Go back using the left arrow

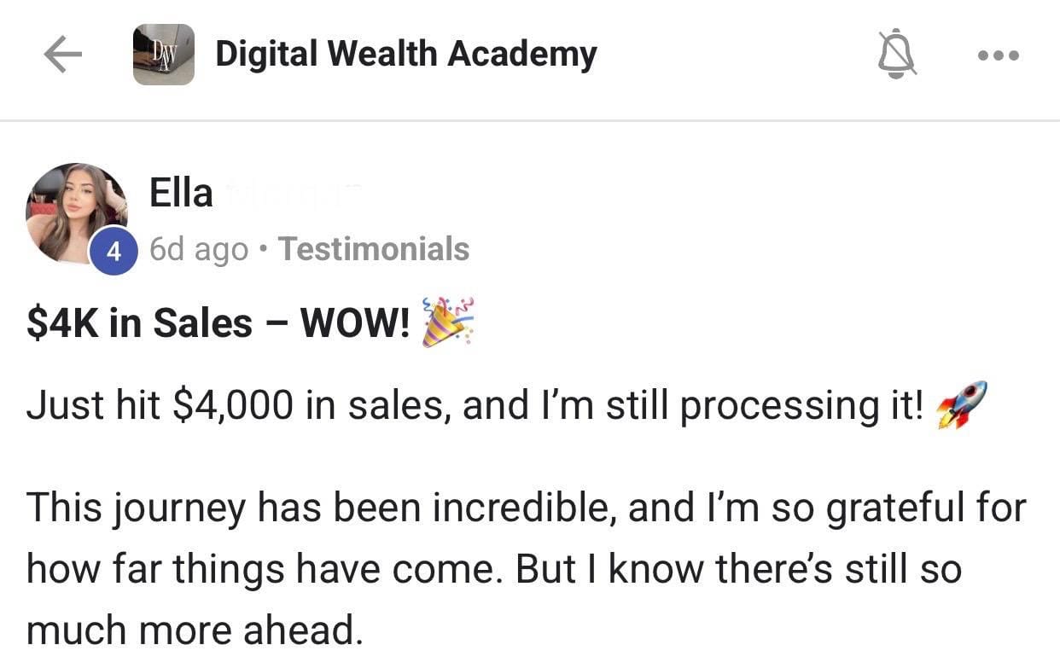coord(63,55)
